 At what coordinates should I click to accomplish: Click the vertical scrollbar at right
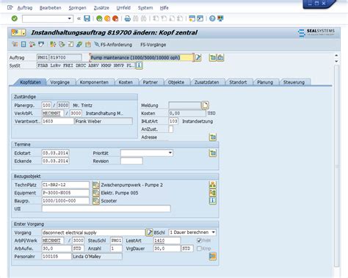coord(337,167)
